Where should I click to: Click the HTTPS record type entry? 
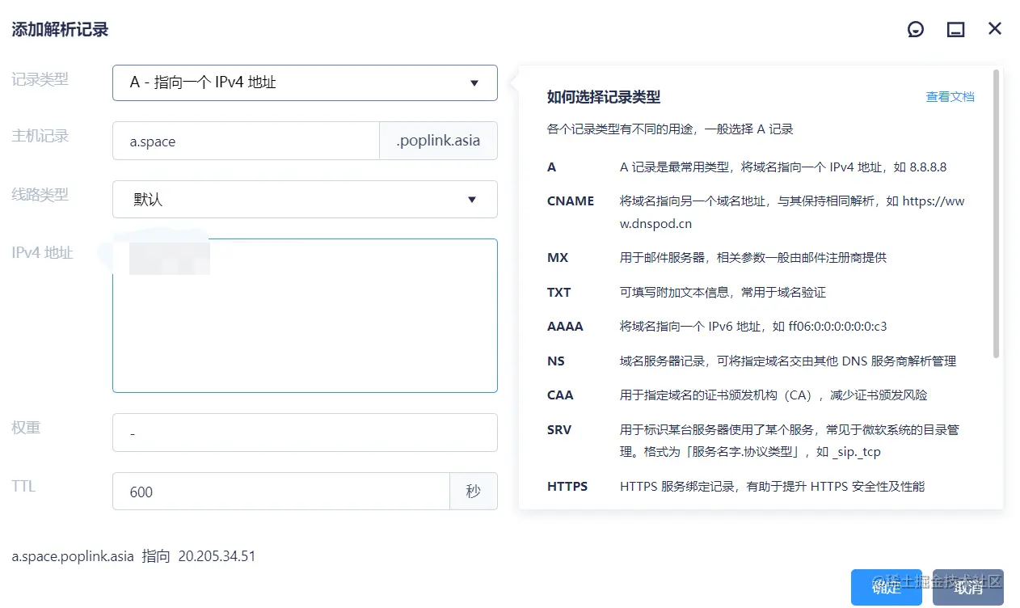click(x=567, y=487)
